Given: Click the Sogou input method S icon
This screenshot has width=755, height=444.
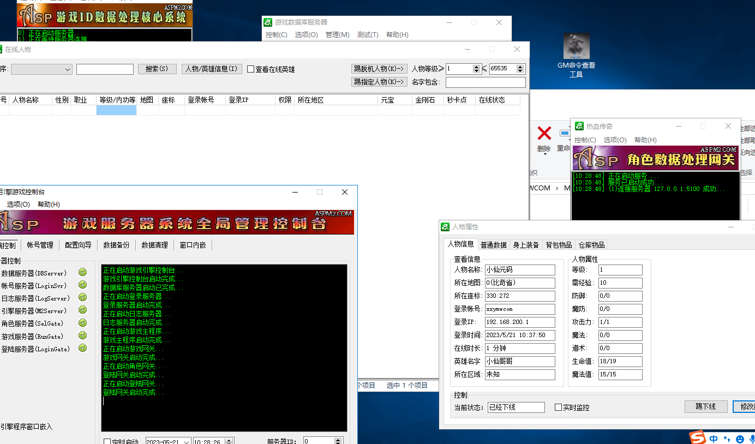Looking at the screenshot, I should pyautogui.click(x=698, y=437).
